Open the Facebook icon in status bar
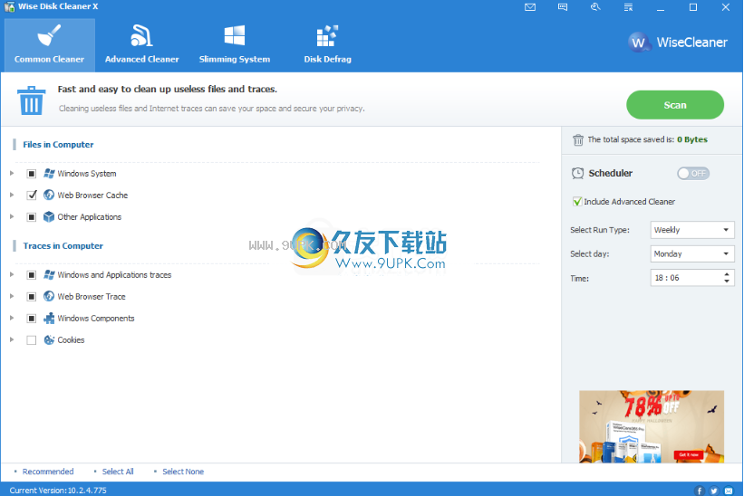744x496 pixels. point(700,491)
